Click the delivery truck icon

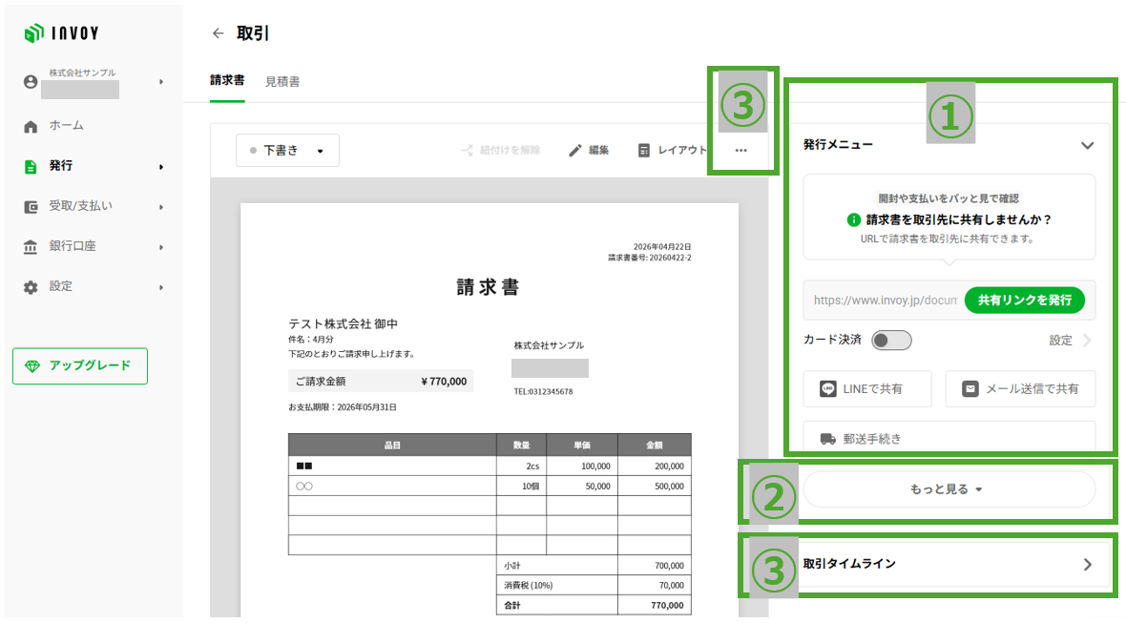click(x=828, y=439)
